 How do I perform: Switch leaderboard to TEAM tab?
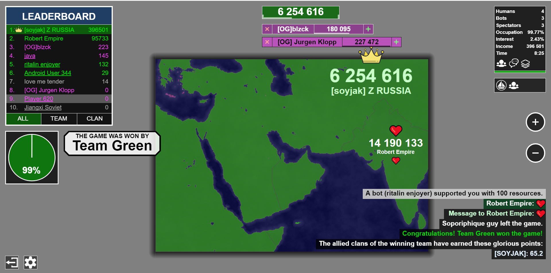click(59, 119)
